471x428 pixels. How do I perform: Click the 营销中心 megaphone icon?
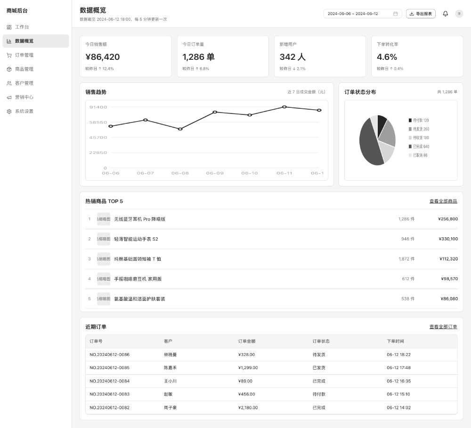[x=9, y=97]
